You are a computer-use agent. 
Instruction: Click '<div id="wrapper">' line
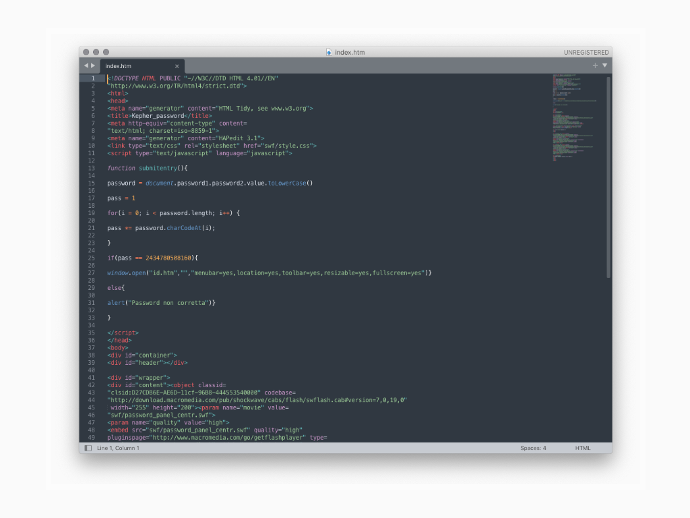pyautogui.click(x=139, y=378)
